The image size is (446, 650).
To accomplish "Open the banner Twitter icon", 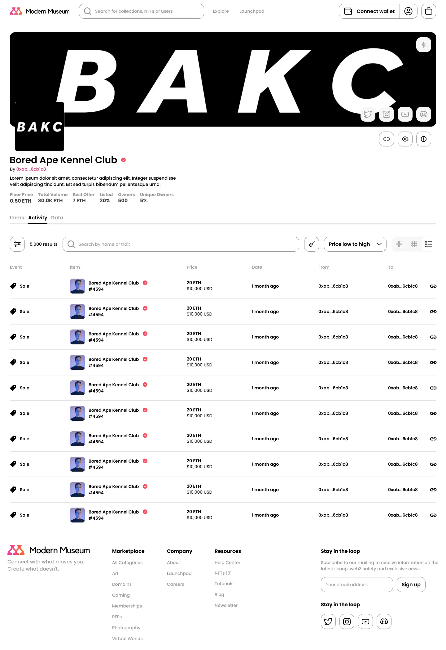I will pyautogui.click(x=368, y=114).
